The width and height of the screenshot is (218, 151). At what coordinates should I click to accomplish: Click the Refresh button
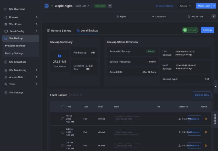pos(190,30)
